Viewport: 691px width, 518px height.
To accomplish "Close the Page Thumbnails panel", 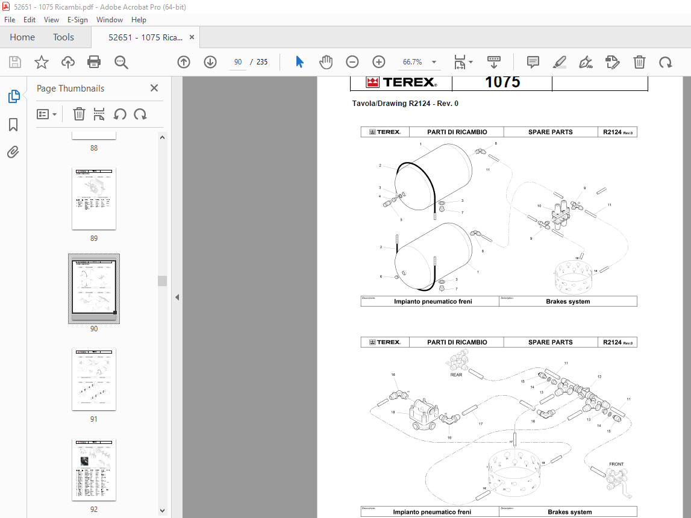I will (154, 88).
